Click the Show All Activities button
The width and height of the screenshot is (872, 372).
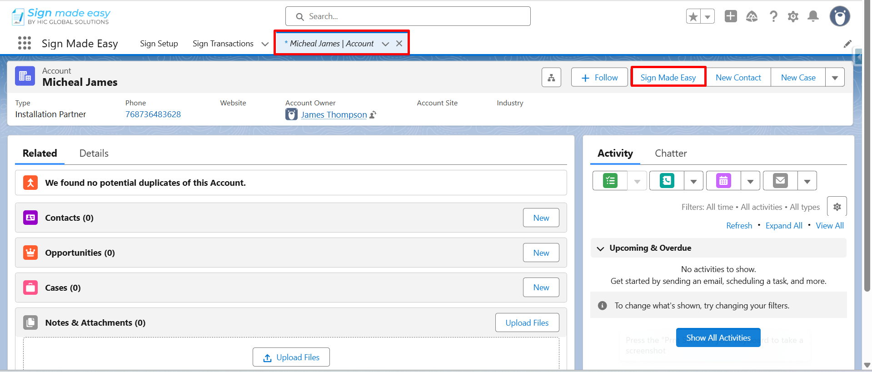(718, 337)
